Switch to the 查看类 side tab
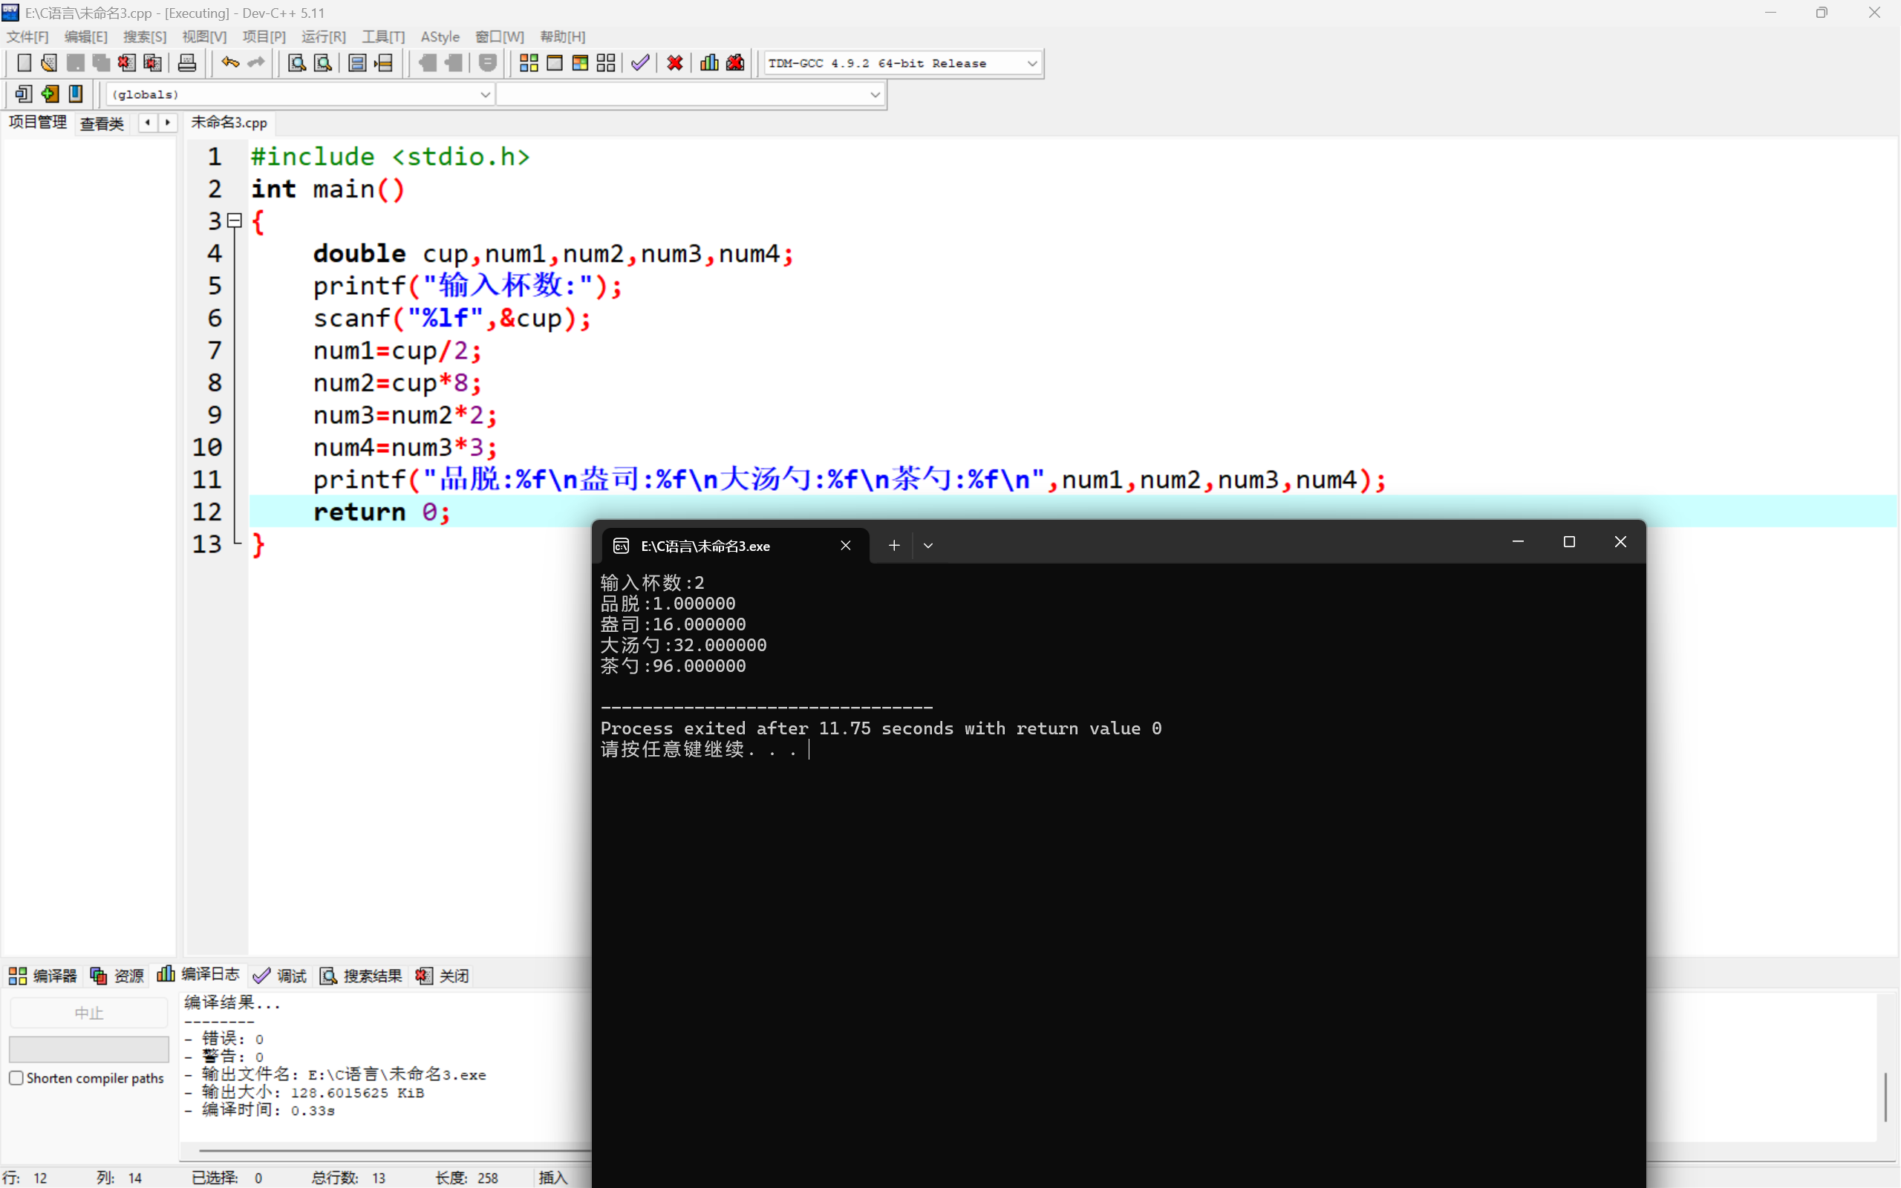Viewport: 1901px width, 1188px height. click(102, 123)
